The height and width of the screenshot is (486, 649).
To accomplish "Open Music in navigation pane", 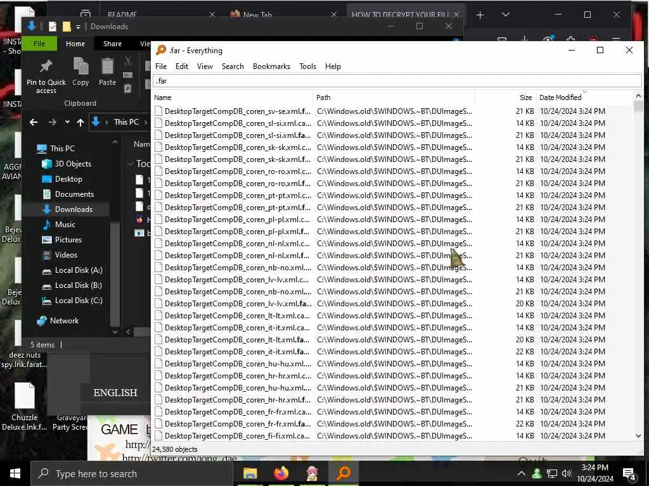I will [65, 225].
